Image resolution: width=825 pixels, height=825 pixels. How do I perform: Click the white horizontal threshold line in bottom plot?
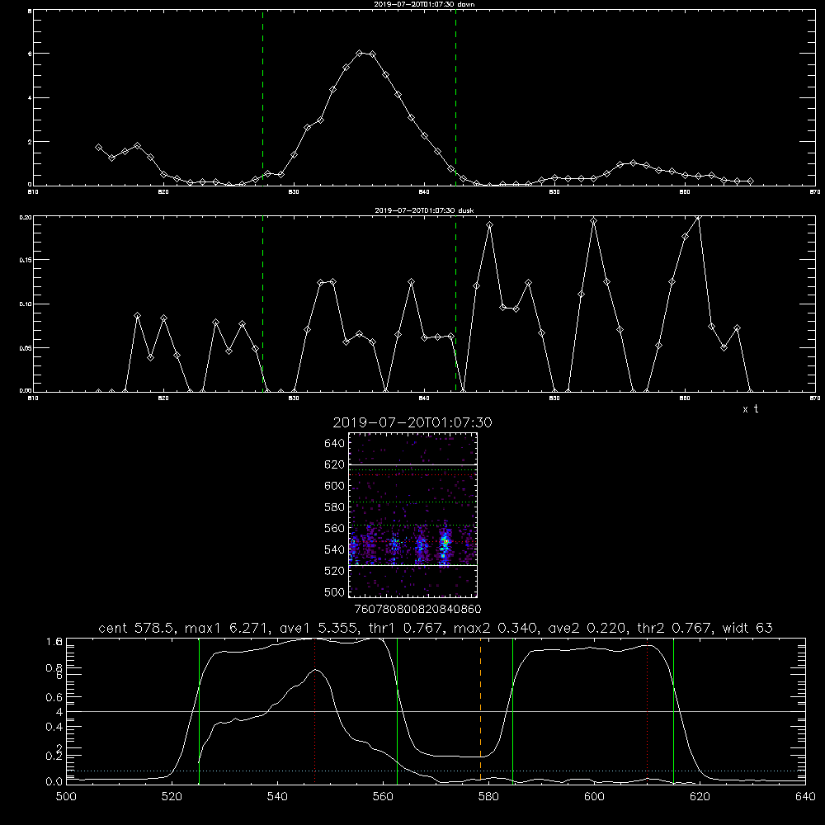coord(436,711)
